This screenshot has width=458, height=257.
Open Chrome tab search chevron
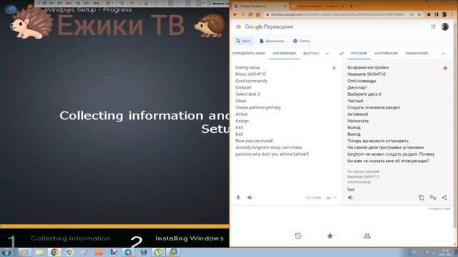coord(429,6)
